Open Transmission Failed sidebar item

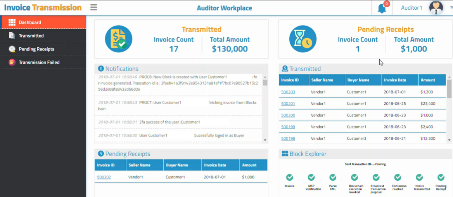point(39,62)
